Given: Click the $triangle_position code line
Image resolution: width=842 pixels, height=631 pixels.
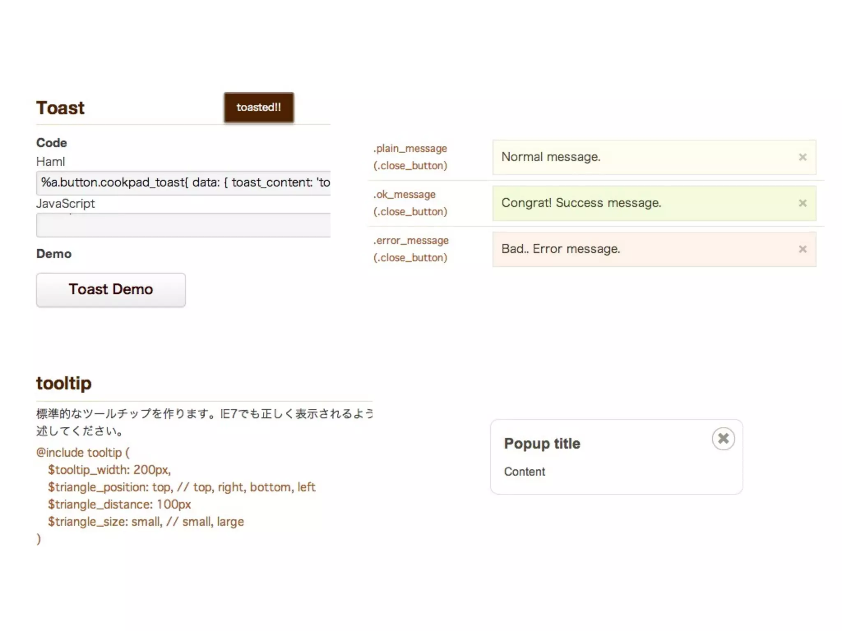Looking at the screenshot, I should pos(181,487).
